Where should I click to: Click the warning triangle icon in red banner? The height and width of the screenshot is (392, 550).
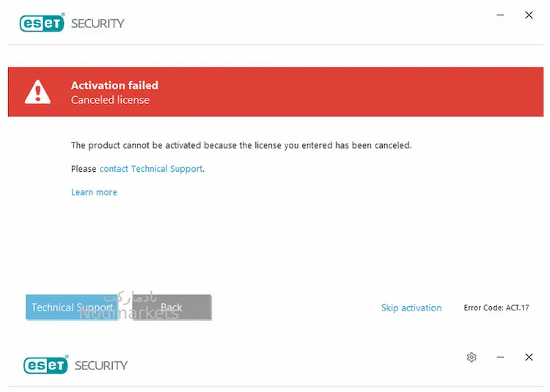[x=37, y=92]
